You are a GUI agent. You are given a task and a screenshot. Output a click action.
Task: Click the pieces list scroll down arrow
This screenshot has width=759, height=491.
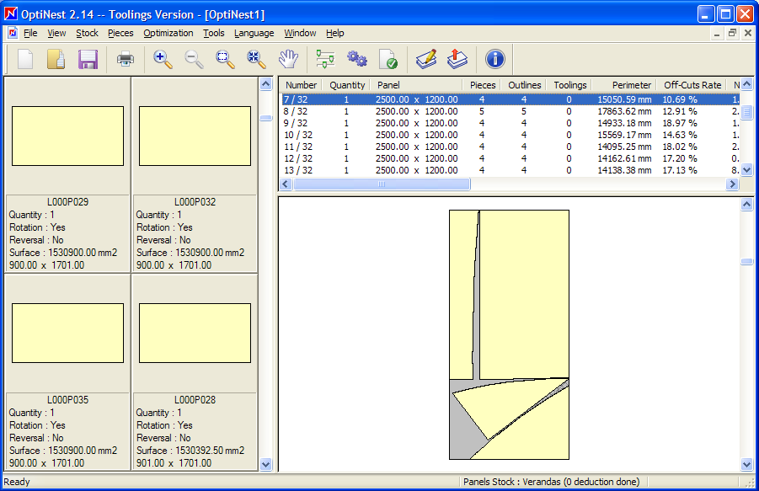click(265, 464)
